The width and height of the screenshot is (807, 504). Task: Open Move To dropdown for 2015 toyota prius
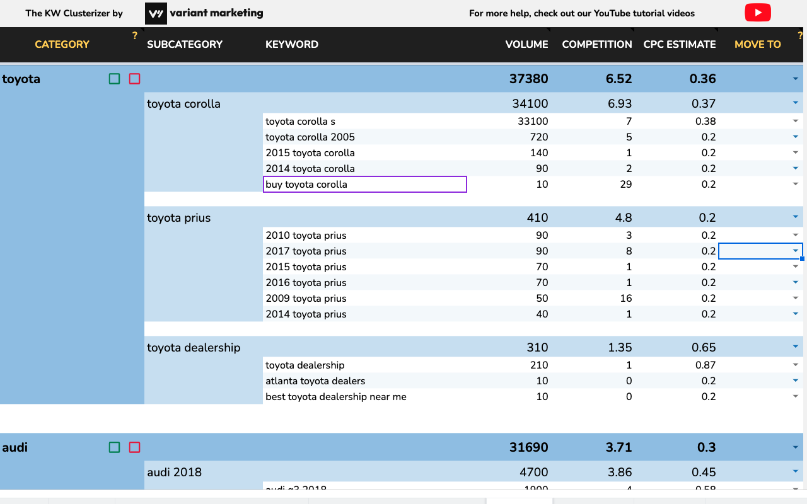click(795, 266)
